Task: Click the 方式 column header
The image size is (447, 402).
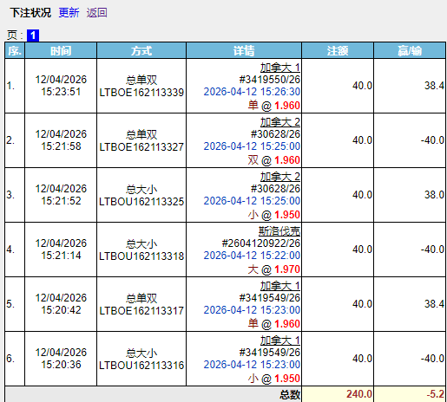Action: [x=141, y=51]
